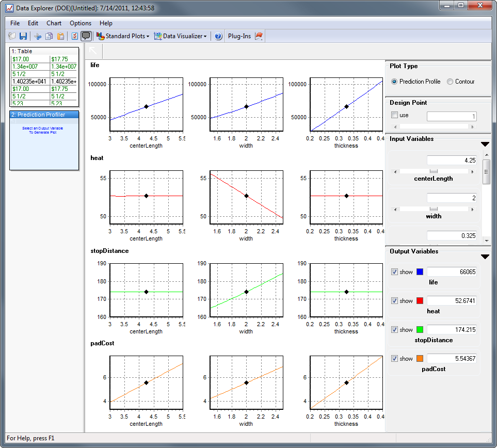
Task: Enable the Design Point use checkbox
Action: coord(395,115)
